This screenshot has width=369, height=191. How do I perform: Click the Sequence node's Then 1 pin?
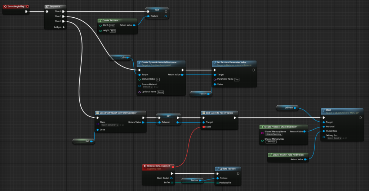63,16
